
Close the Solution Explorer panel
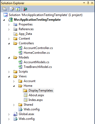(x=92, y=3)
